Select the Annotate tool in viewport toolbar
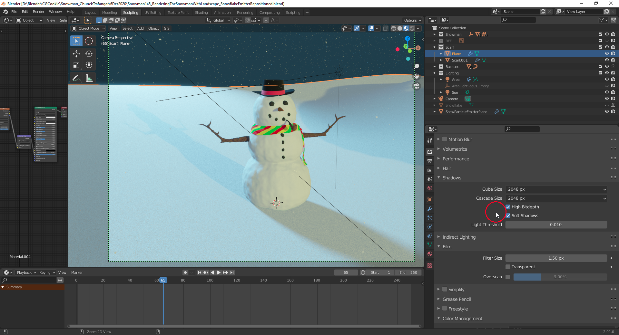The height and width of the screenshot is (335, 619). point(76,78)
